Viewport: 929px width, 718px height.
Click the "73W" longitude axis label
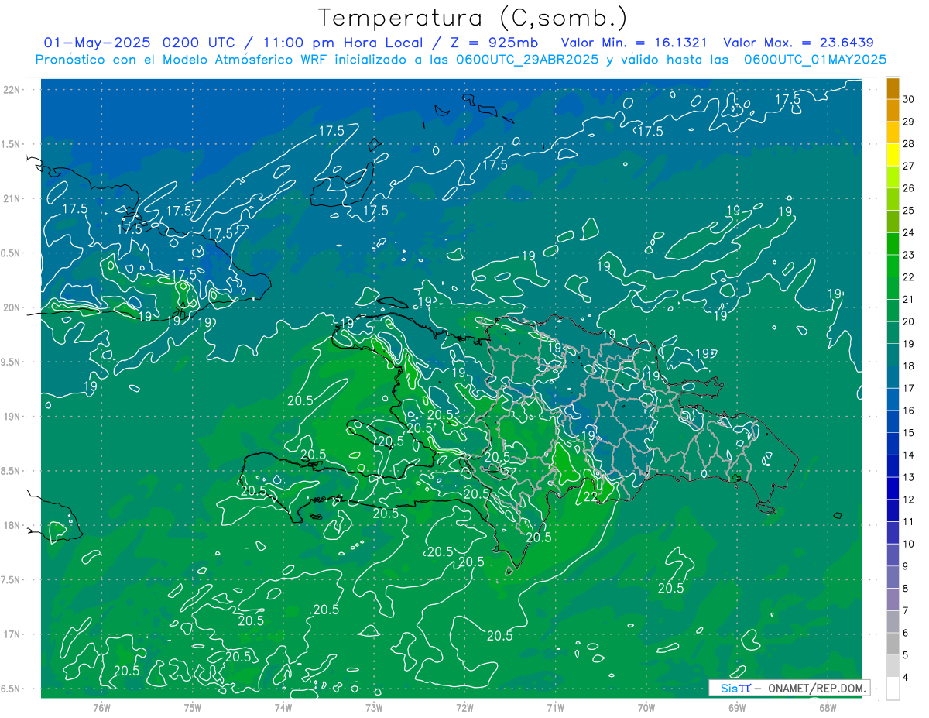tap(374, 708)
